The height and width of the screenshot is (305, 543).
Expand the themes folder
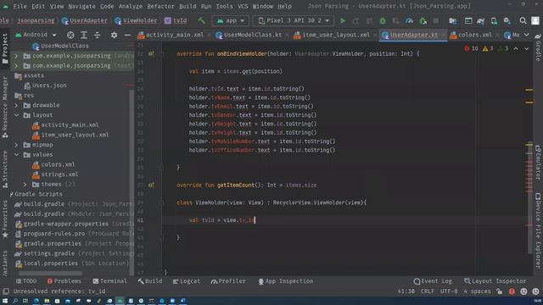[25, 185]
